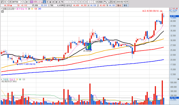The image size is (179, 105).
Task: Select the 초 second chart period
Action: pos(59,2)
